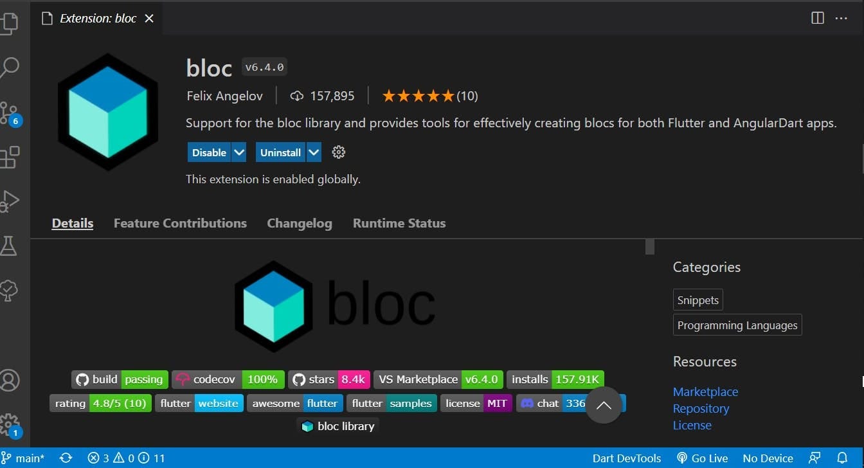Click Go Live in status bar
The image size is (864, 468).
(x=702, y=458)
